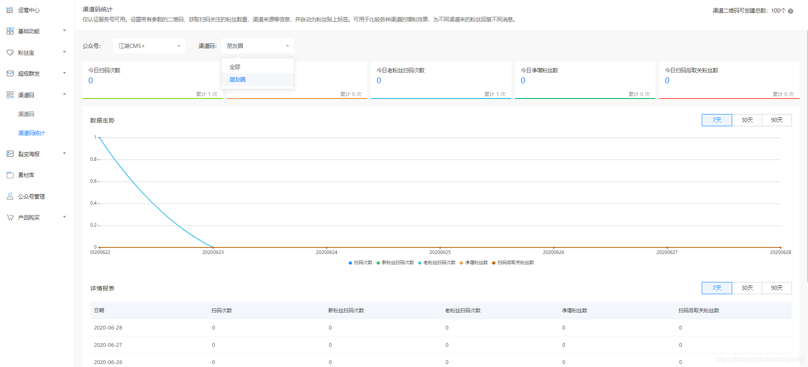Open the 公众号 dropdown 江湖CMS+

149,46
